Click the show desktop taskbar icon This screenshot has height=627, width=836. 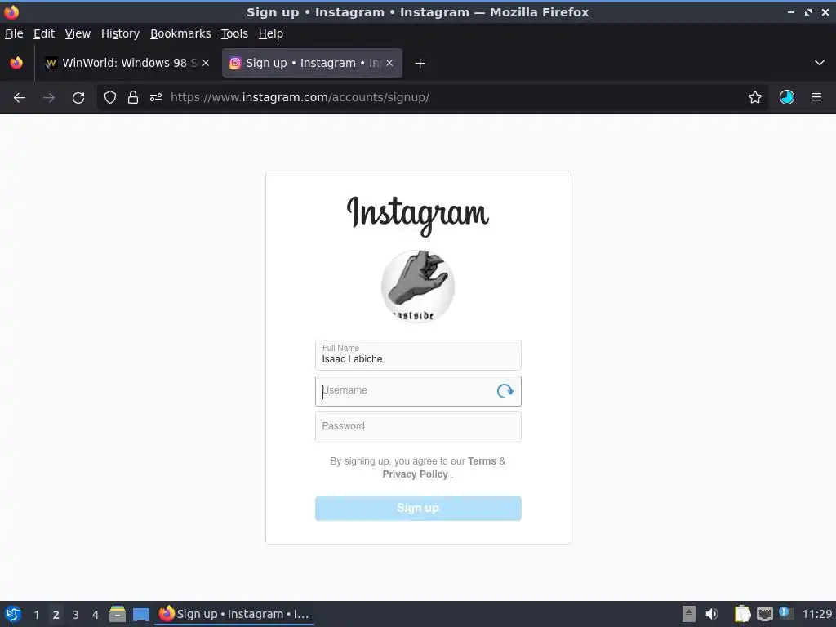[141, 615]
